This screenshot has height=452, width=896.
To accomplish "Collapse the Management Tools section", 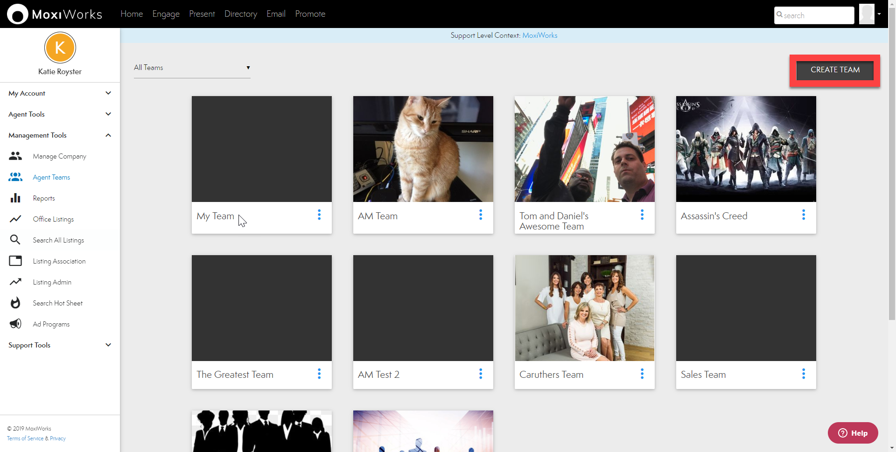I will pyautogui.click(x=108, y=135).
